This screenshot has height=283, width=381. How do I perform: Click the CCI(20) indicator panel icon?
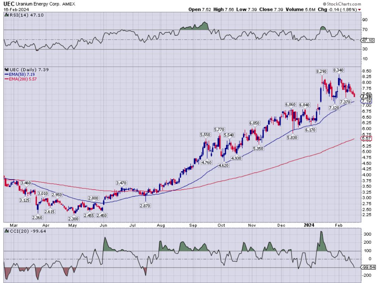pyautogui.click(x=6, y=231)
